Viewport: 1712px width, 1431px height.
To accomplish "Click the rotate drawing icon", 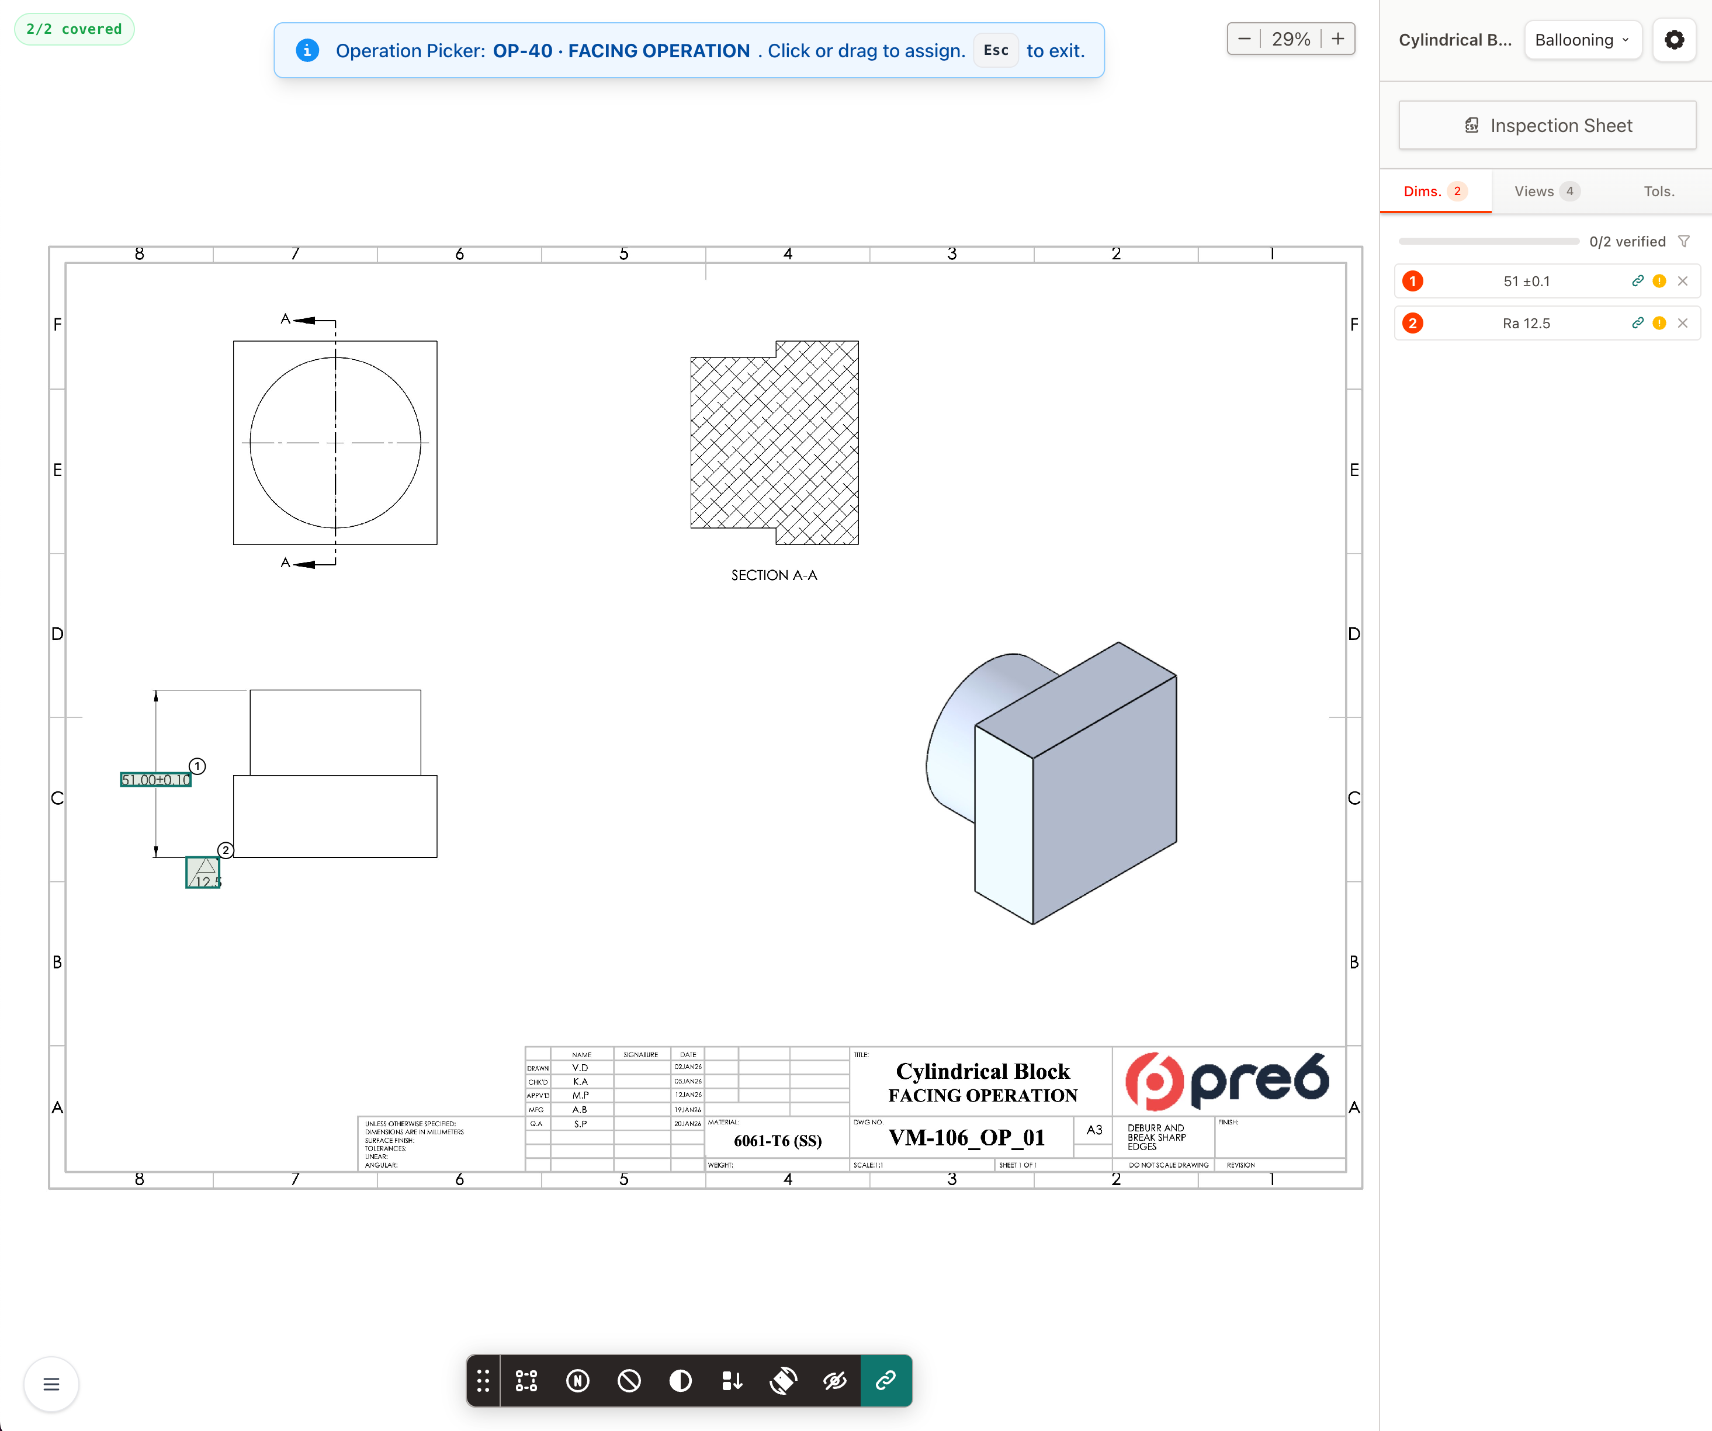I will click(782, 1380).
